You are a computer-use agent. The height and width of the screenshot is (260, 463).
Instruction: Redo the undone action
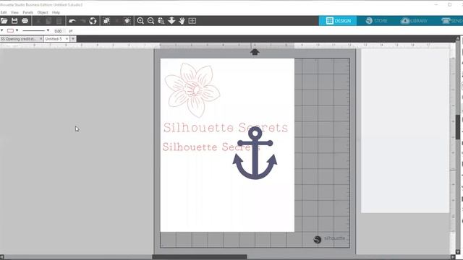coord(82,21)
